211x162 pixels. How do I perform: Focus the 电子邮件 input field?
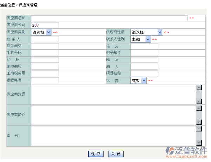point(144,53)
